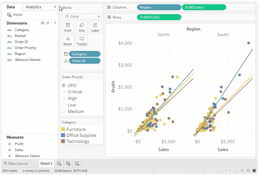Select High order priority radio option
The height and width of the screenshot is (175, 260).
click(x=64, y=98)
